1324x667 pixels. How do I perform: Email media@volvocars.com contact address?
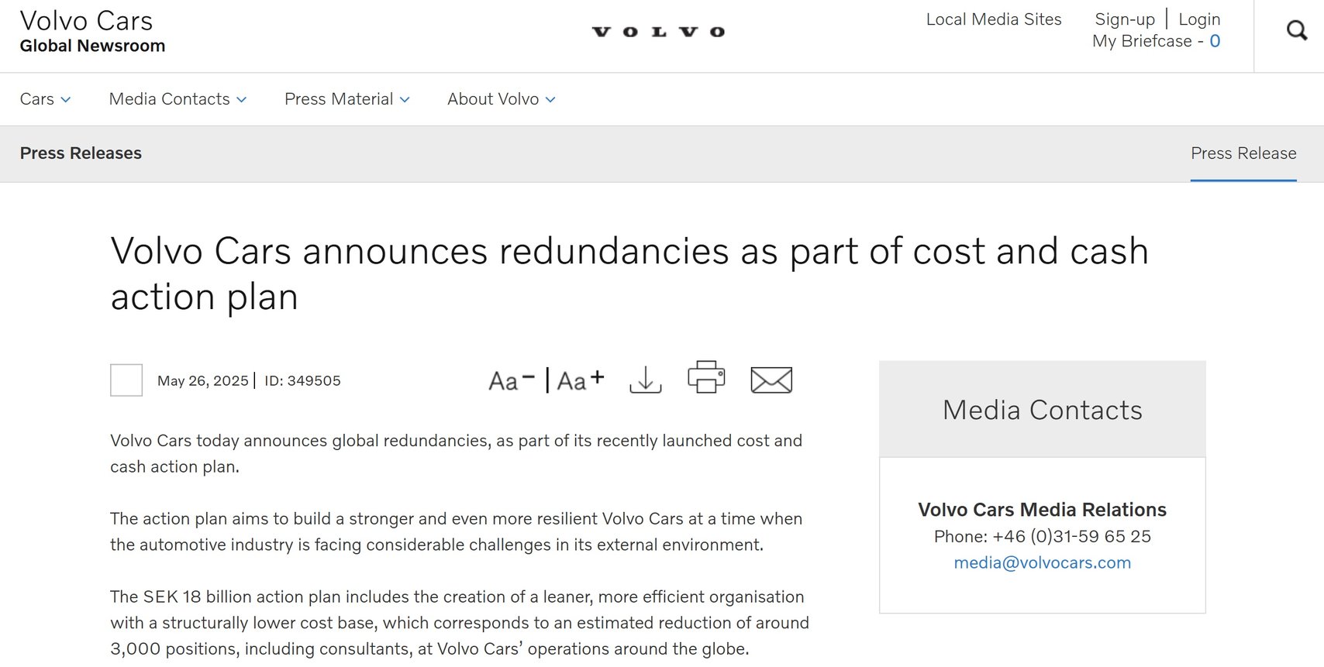(1042, 562)
